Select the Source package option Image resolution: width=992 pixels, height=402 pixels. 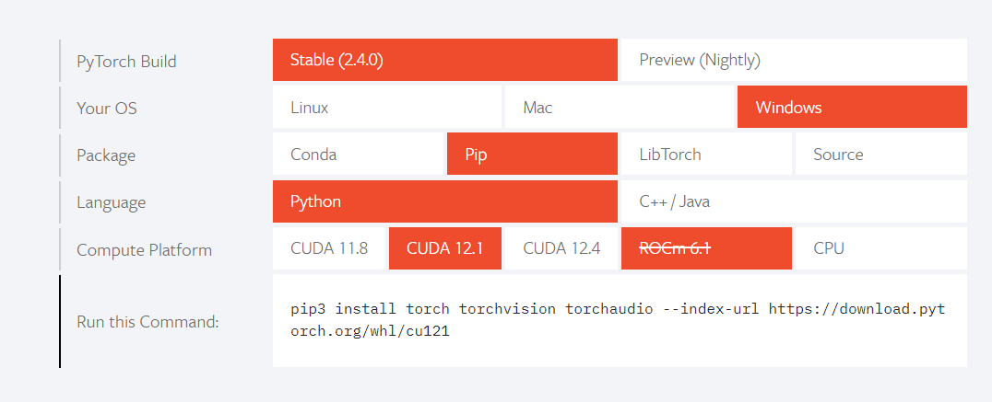coord(880,155)
